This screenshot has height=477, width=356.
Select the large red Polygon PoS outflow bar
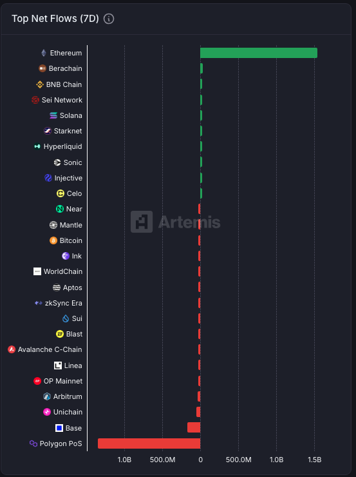pyautogui.click(x=149, y=443)
